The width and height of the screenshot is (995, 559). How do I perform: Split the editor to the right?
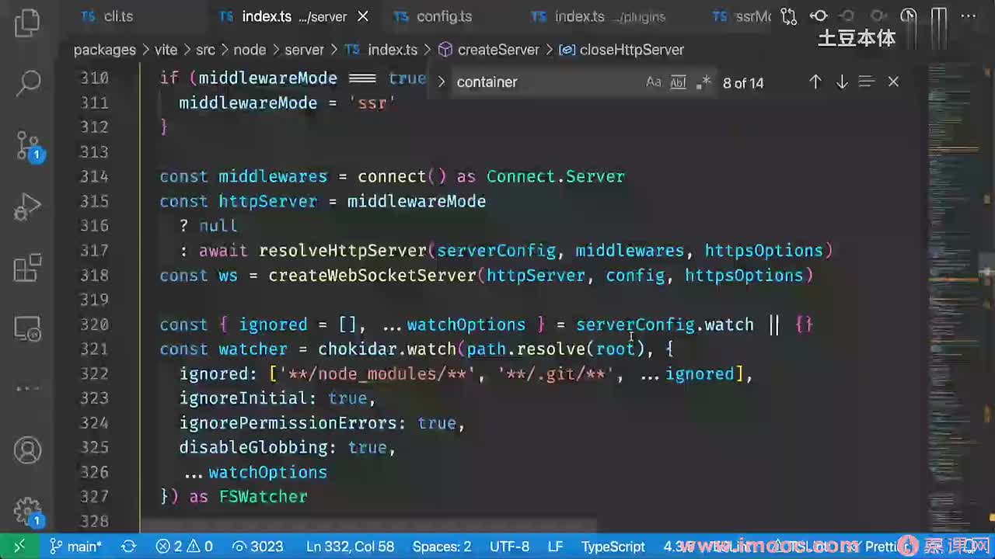pos(939,16)
